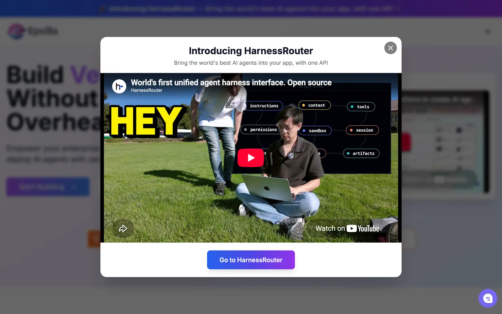Click the YouTube logo in Watch on YouTube

363,229
